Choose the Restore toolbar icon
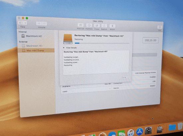This screenshot has height=136, width=183. point(104,26)
